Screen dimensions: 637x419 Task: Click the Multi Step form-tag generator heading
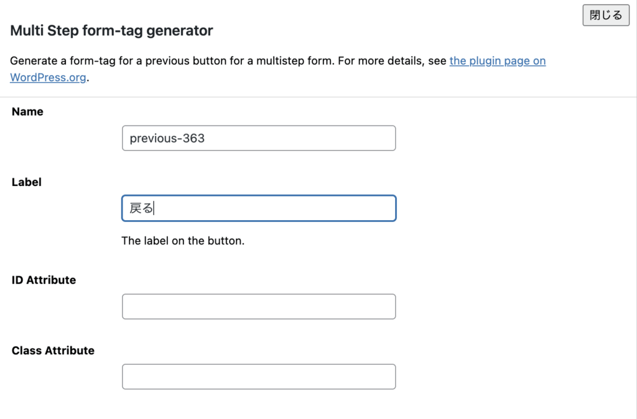[111, 30]
